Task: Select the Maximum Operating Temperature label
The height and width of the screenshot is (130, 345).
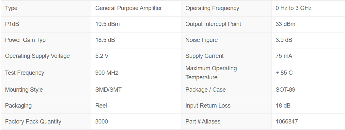Action: pyautogui.click(x=211, y=73)
